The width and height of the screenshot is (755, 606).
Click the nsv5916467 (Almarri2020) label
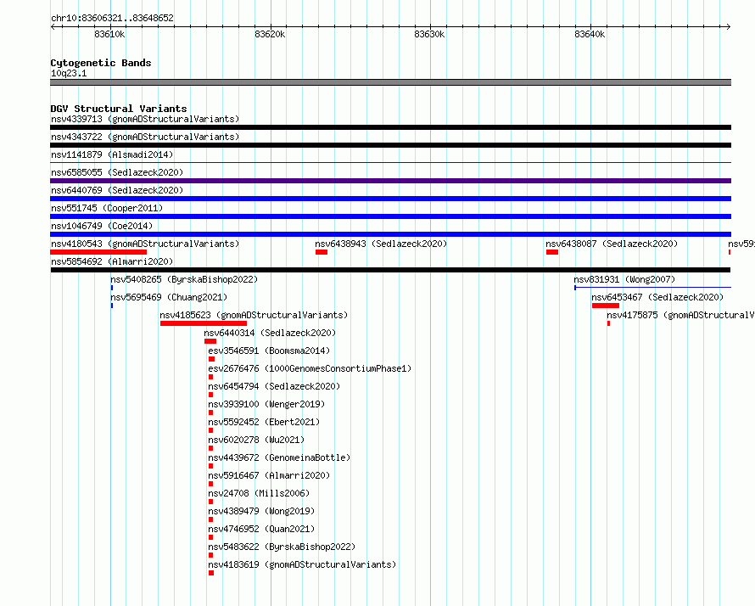[x=269, y=475]
